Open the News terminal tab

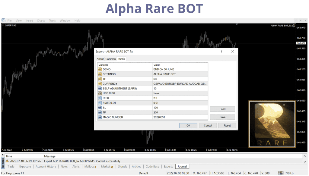[x=64, y=167]
